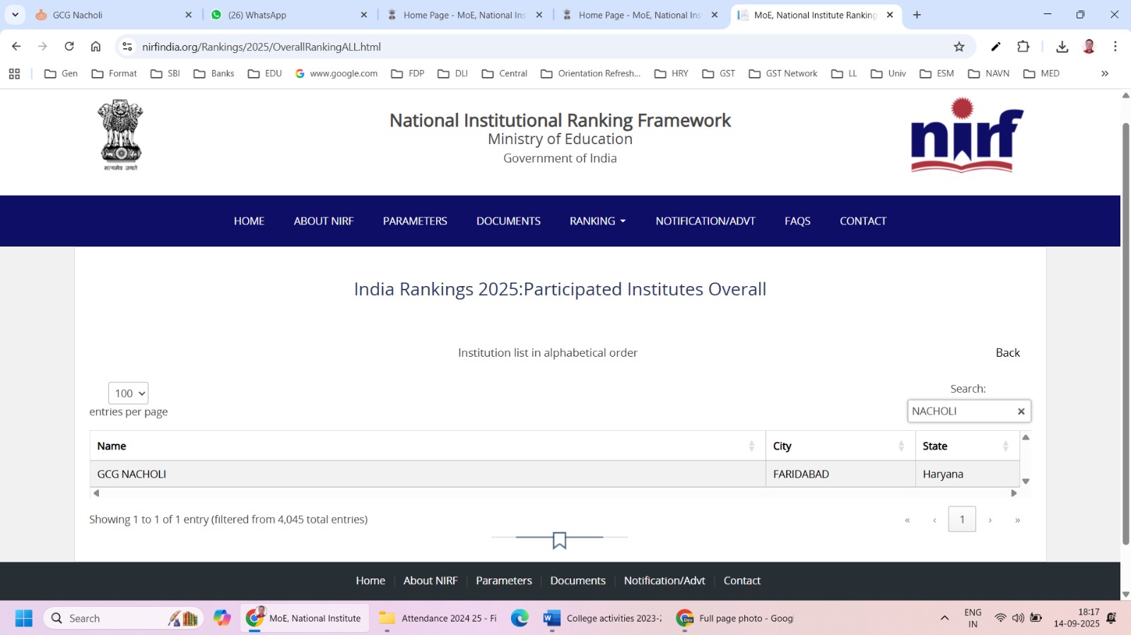Switch to the WhatsApp tab
1131x635 pixels.
[x=290, y=15]
